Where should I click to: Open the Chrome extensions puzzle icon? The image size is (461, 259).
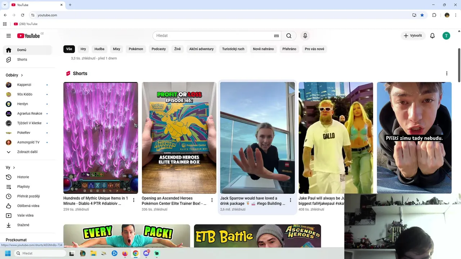coord(434,15)
